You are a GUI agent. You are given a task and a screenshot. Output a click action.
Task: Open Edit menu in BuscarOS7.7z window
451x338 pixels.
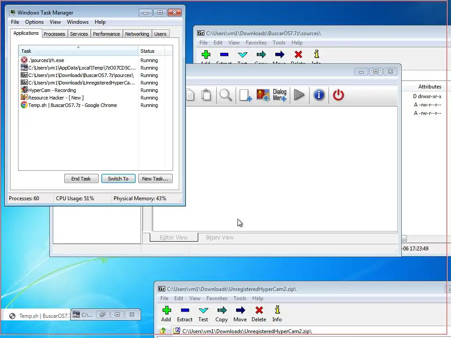click(218, 43)
